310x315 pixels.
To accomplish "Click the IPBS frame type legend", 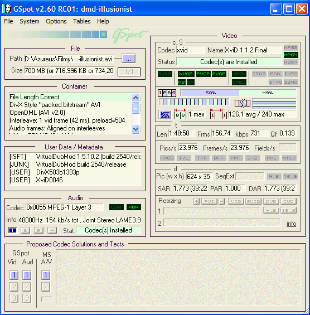I will [167, 93].
